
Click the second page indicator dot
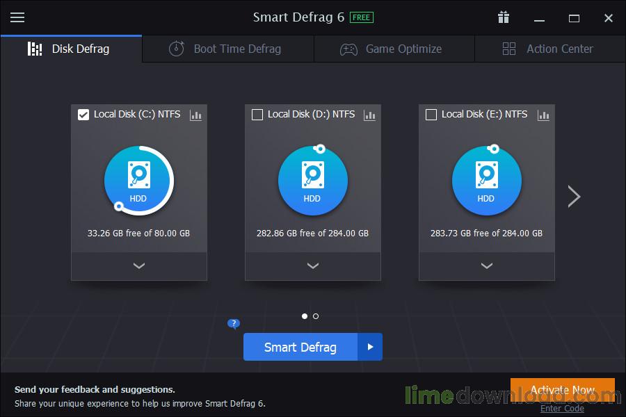316,316
